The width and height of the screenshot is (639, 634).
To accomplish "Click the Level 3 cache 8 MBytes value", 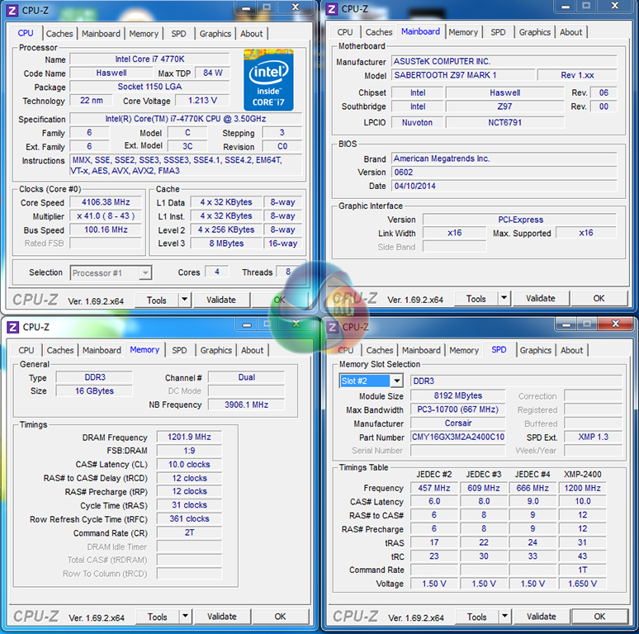I will pyautogui.click(x=226, y=244).
